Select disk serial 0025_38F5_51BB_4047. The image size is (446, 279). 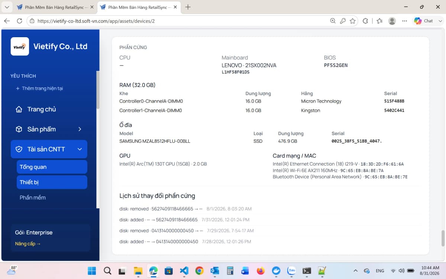[x=357, y=141]
